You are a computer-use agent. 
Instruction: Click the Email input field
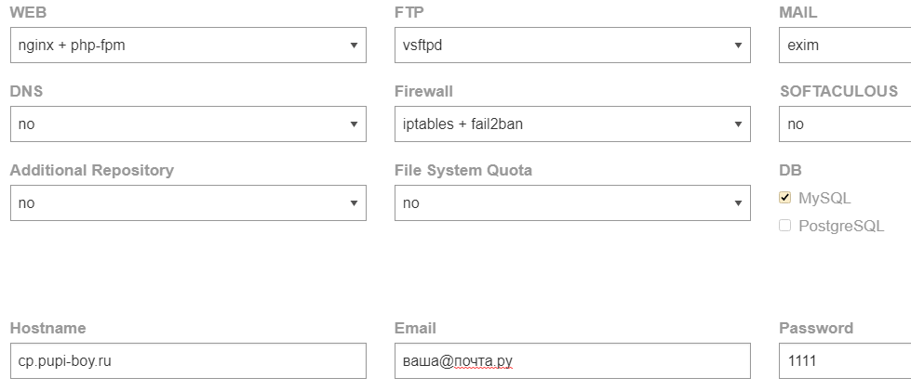coord(571,361)
